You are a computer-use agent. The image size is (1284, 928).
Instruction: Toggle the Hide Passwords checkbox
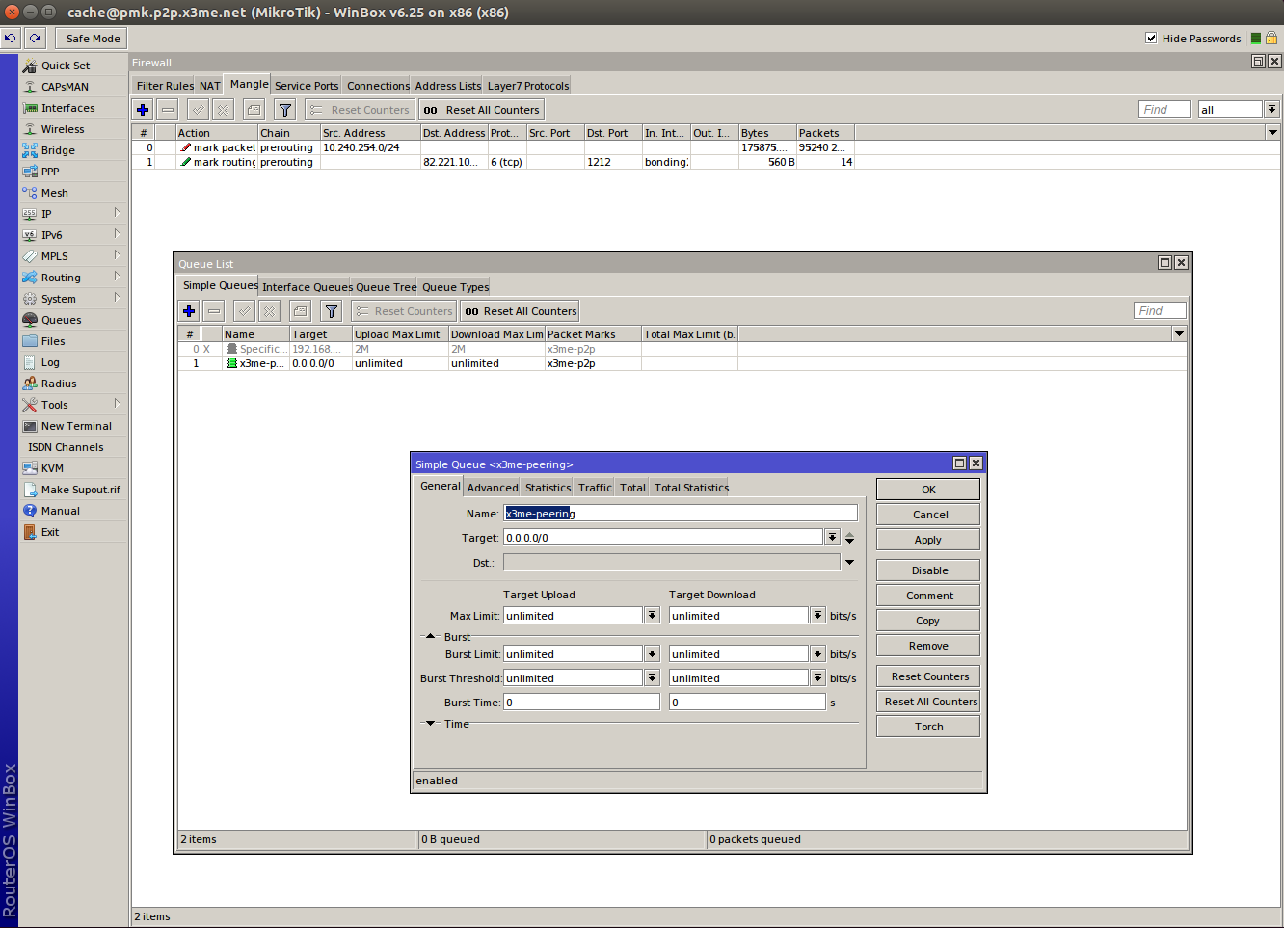[x=1151, y=39]
